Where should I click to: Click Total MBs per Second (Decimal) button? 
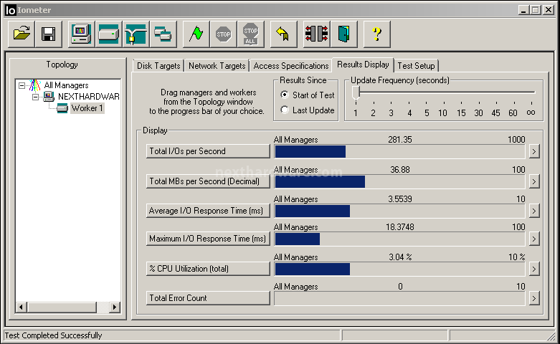pos(208,181)
